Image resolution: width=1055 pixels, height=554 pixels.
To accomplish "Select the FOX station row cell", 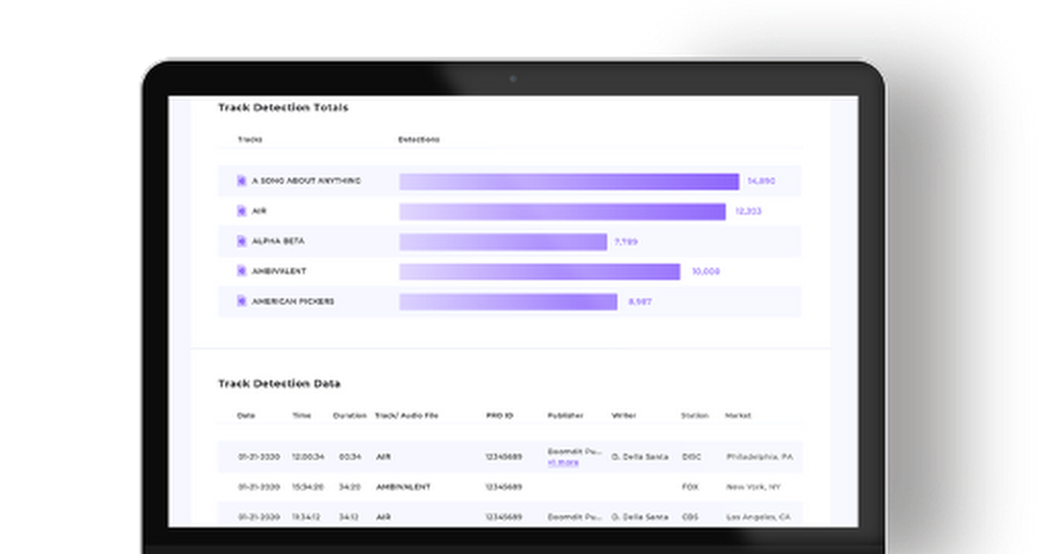I will (x=690, y=486).
